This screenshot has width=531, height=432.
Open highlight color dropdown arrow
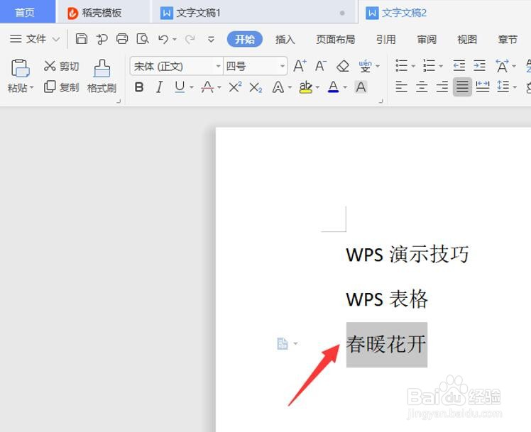point(317,88)
